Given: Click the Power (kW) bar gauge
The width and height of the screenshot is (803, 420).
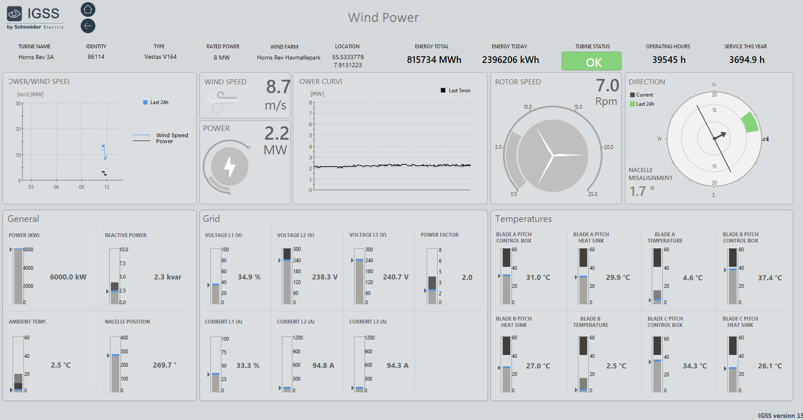Looking at the screenshot, I should [18, 276].
